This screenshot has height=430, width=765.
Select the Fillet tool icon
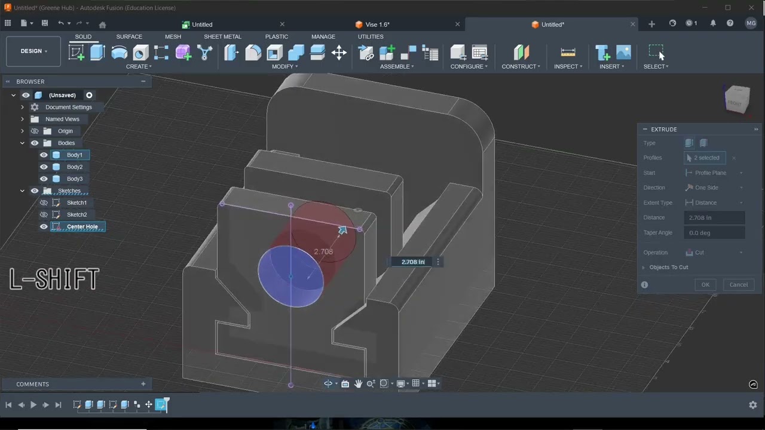[253, 53]
